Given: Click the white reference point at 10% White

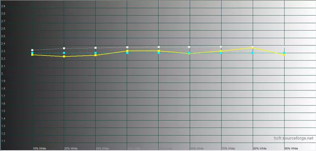Looking at the screenshot, I should point(32,50).
